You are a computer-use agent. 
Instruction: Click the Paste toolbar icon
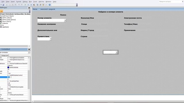click(13, 5)
